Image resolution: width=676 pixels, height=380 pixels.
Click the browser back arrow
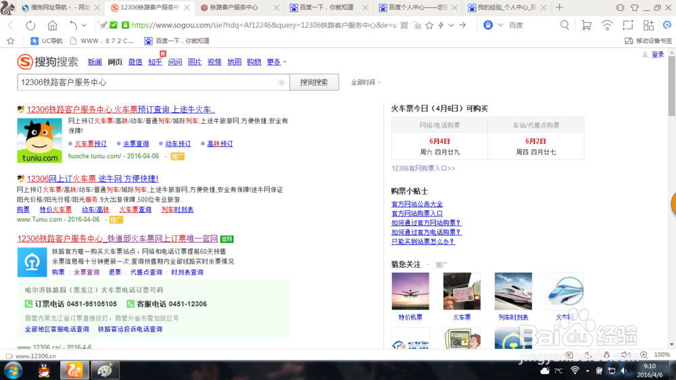(11, 26)
